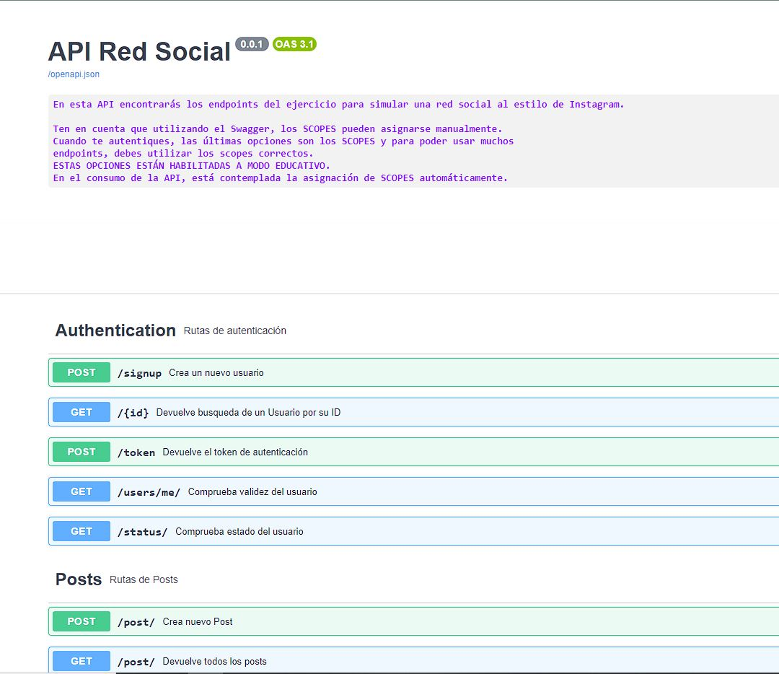This screenshot has width=779, height=674.
Task: Click the GET badge on /status/
Action: (82, 531)
